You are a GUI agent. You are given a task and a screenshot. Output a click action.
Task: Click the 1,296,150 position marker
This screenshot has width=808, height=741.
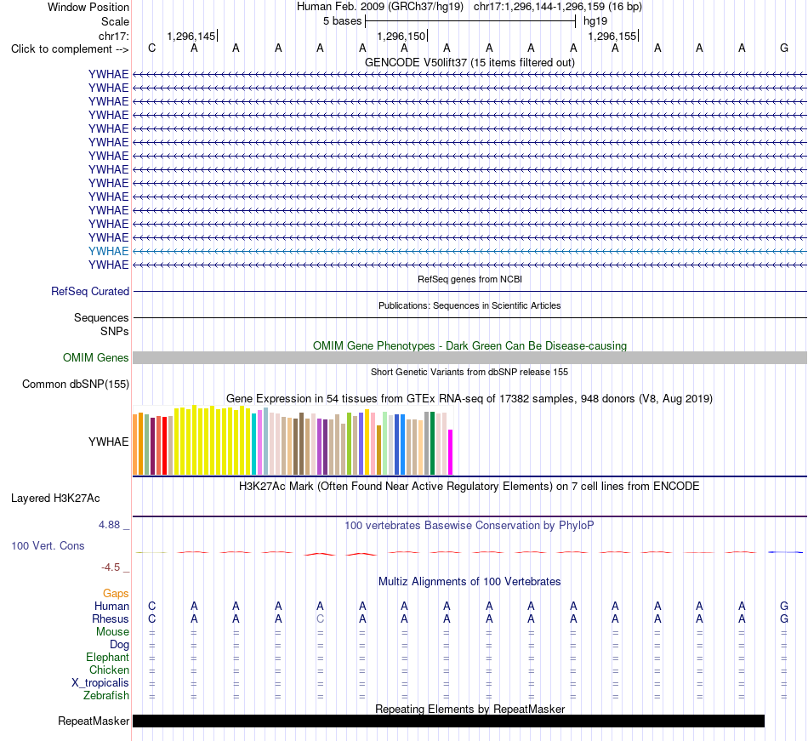[x=402, y=36]
